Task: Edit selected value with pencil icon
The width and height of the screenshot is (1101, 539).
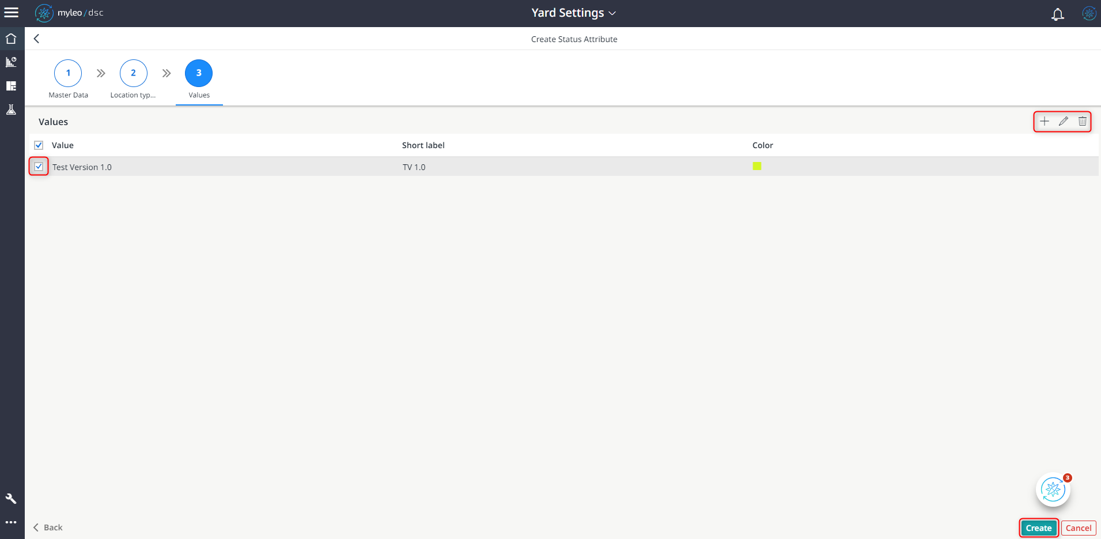Action: 1064,121
